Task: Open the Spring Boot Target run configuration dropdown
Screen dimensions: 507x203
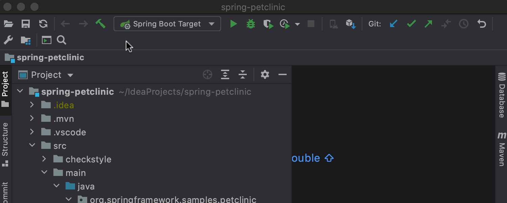Action: 167,24
